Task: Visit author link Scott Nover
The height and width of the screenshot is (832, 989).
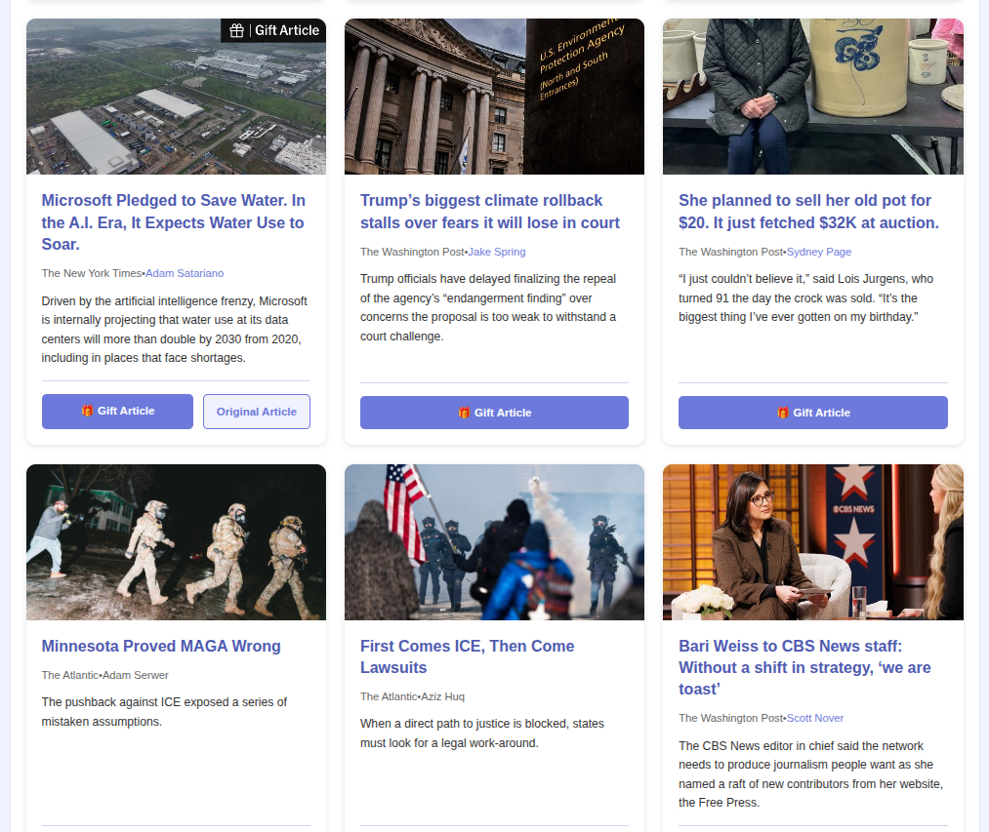Action: 815,718
